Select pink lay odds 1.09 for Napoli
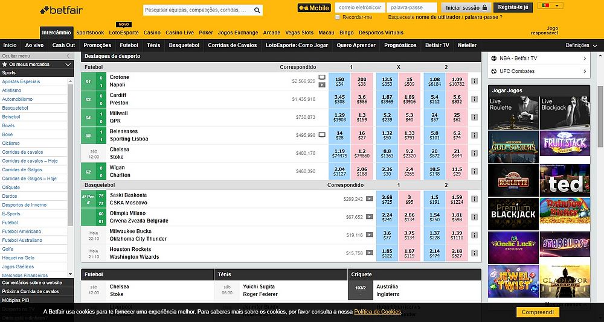604x322 pixels. click(x=457, y=81)
